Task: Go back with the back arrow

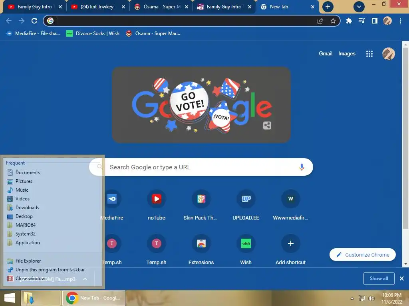Action: point(9,21)
